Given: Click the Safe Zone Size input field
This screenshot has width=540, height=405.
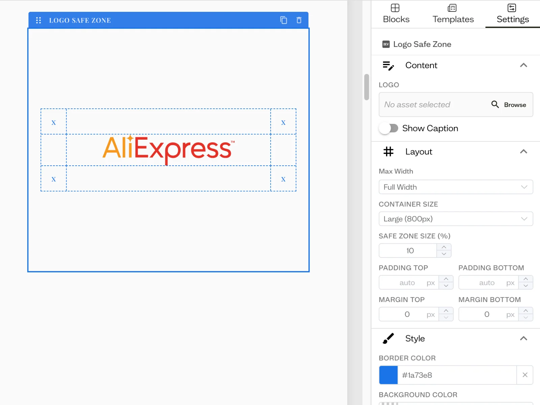Looking at the screenshot, I should point(408,250).
